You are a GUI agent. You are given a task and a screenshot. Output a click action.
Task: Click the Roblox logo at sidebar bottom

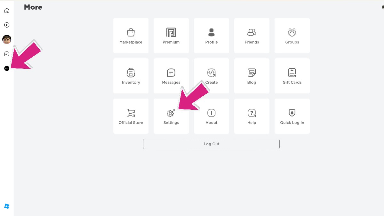(7, 206)
